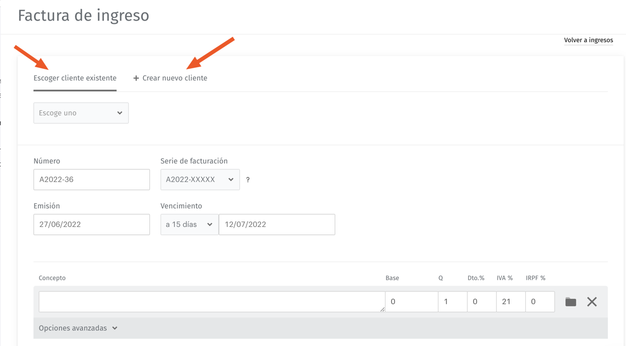
Task: Click the Vencimiento date field 12/07/2022
Action: tap(276, 225)
